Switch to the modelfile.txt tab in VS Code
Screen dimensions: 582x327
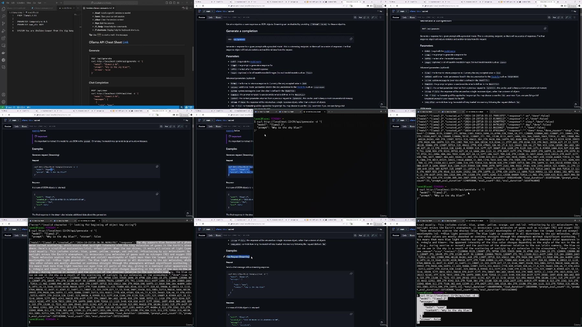pos(66,8)
